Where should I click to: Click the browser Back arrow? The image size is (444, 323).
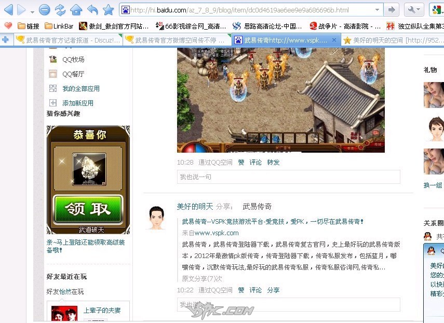tap(8, 10)
